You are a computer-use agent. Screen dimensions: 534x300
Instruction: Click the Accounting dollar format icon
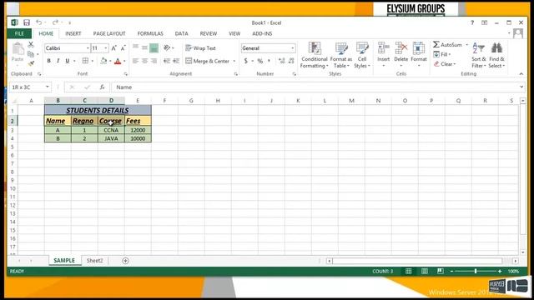pos(246,61)
